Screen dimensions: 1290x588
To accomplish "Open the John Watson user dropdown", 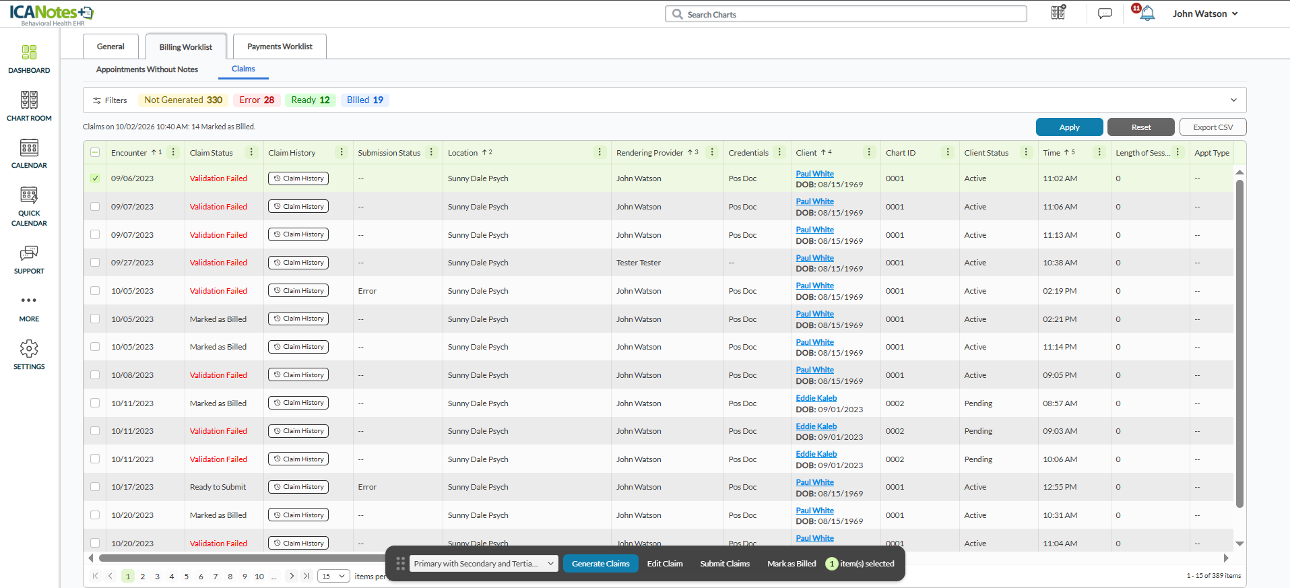I will (x=1205, y=13).
